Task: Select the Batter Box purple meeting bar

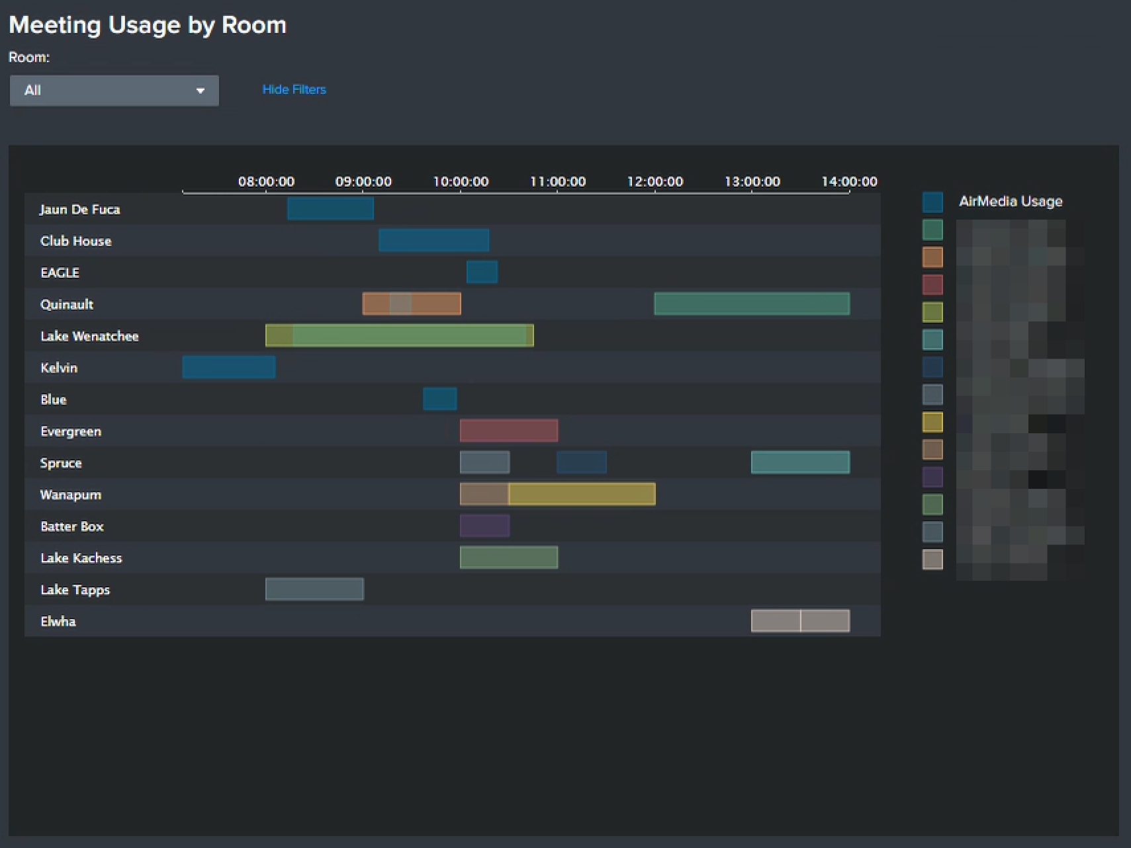Action: (484, 526)
